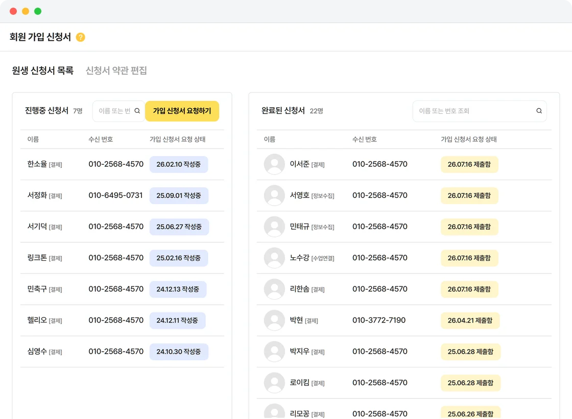The image size is (572, 419).
Task: Focus 이름 또는 번호 조회 field in 완료된 panel
Action: pyautogui.click(x=480, y=111)
